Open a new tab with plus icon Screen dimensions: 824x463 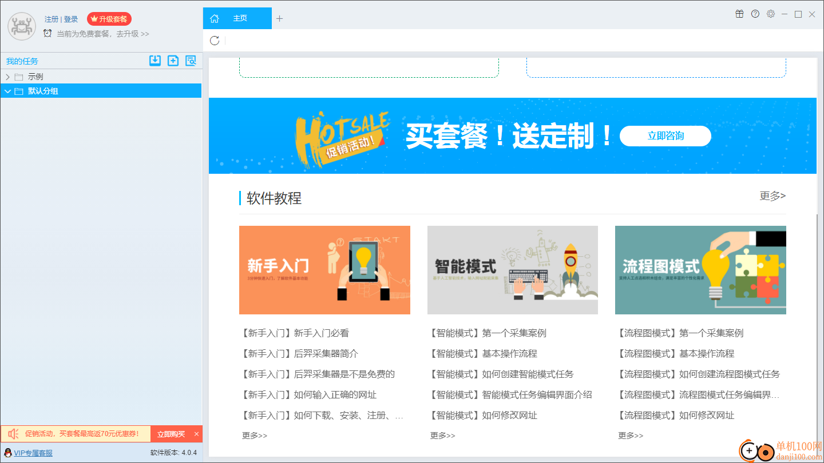[x=279, y=18]
